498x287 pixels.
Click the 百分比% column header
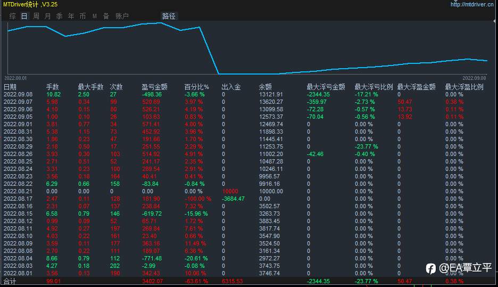pyautogui.click(x=197, y=87)
